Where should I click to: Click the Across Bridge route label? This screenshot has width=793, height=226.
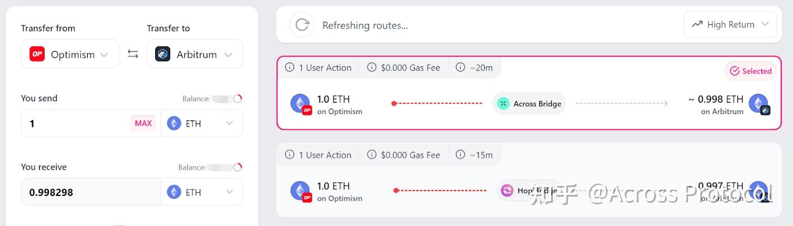537,103
